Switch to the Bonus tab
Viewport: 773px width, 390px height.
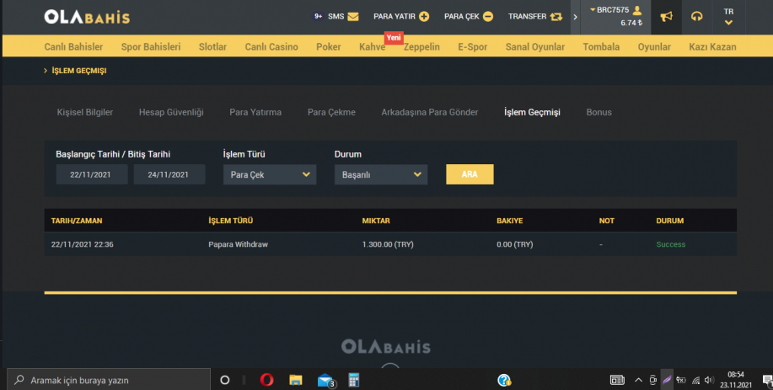click(599, 112)
